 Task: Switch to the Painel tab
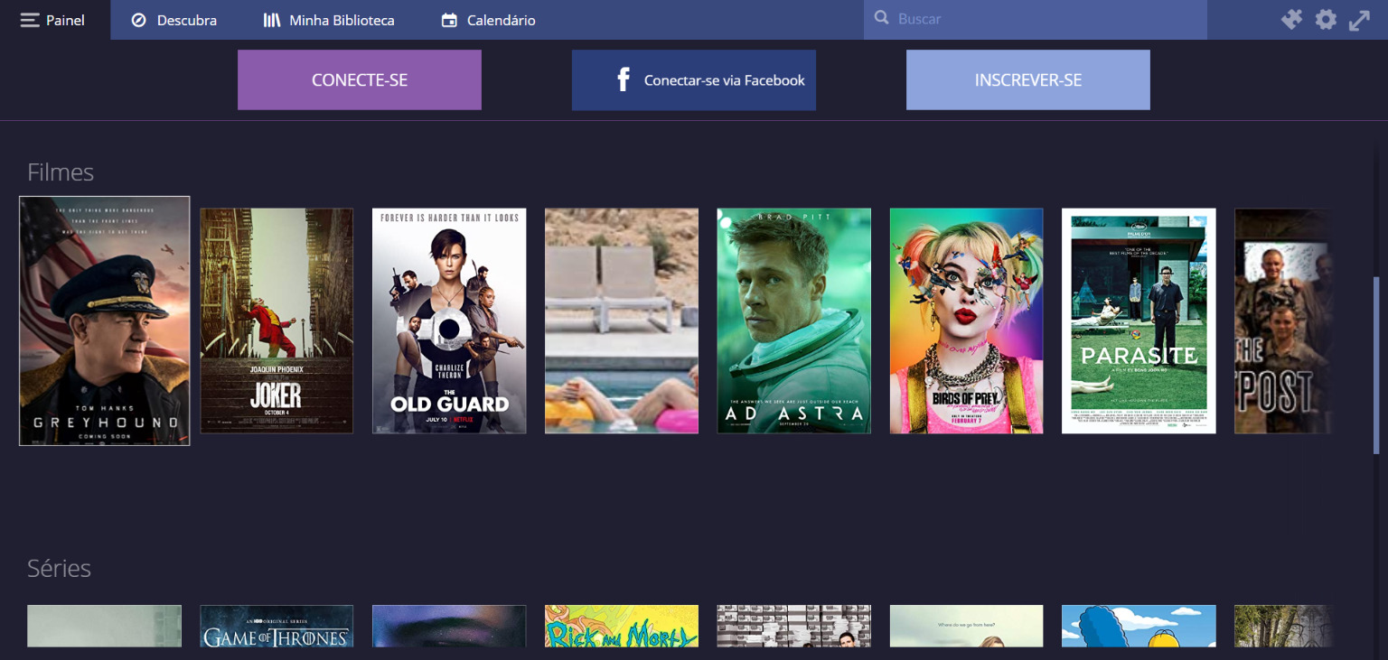(x=55, y=20)
